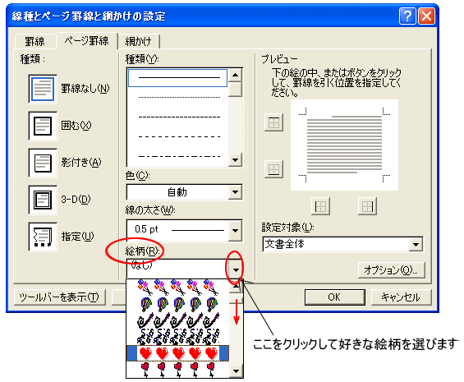Select the 3-D border setting icon
The width and height of the screenshot is (464, 382).
[43, 200]
